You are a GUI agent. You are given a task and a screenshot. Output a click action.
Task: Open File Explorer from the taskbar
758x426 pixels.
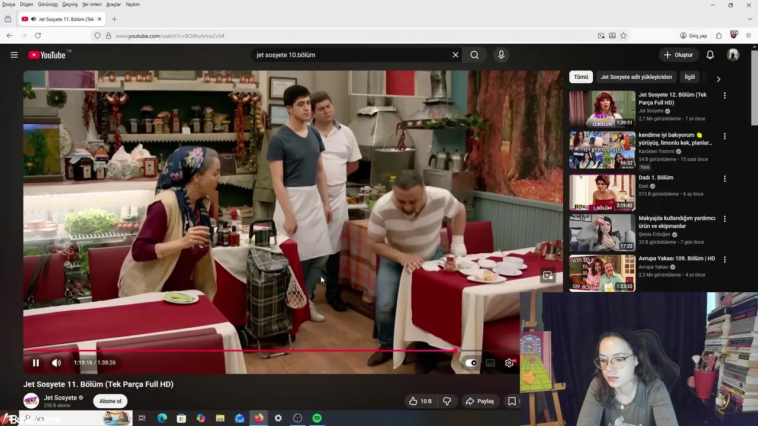pos(220,418)
